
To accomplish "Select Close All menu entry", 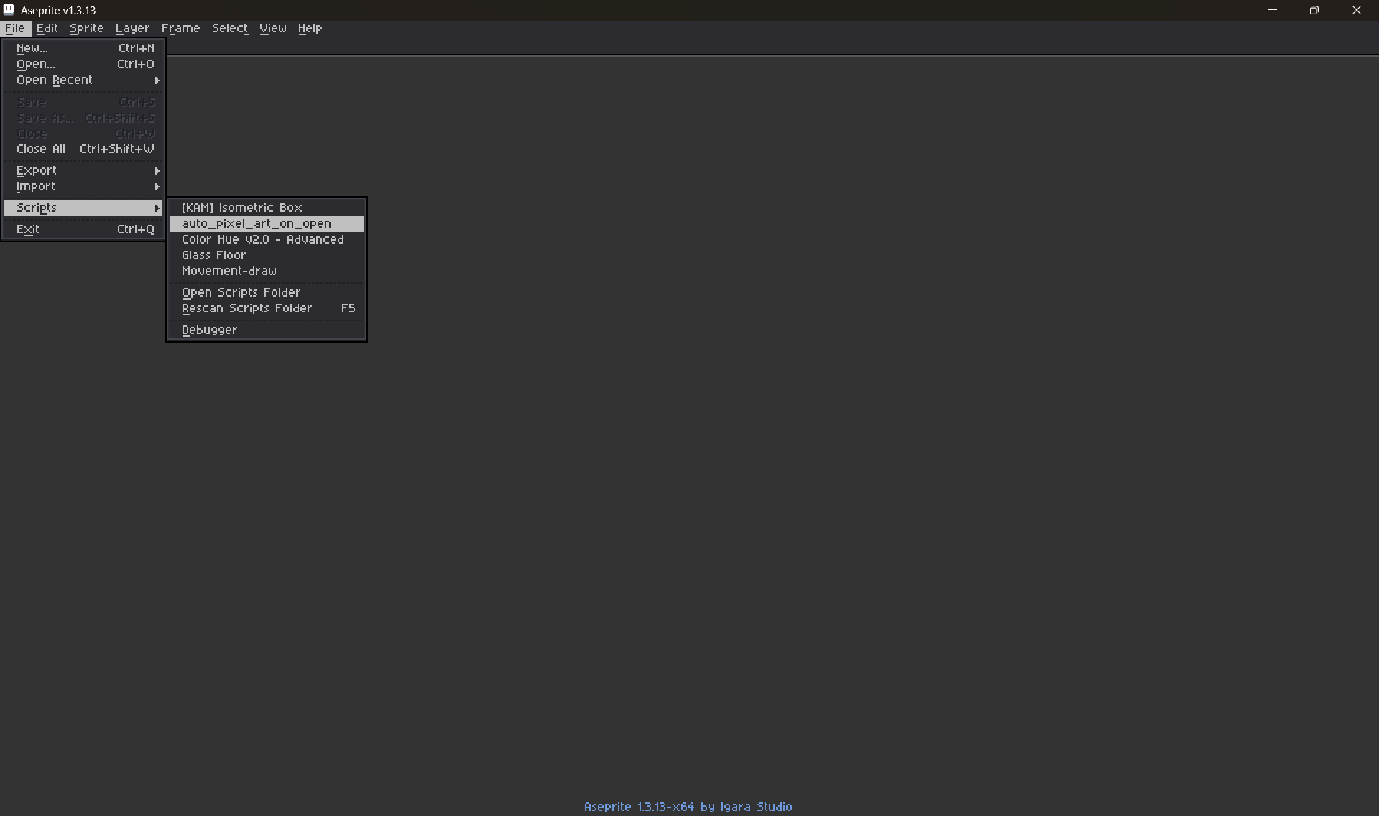I will pos(83,149).
